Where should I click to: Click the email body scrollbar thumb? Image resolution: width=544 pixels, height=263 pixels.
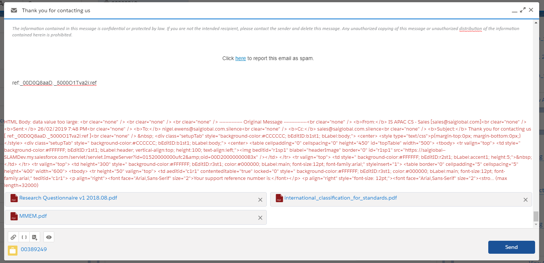tap(535, 216)
